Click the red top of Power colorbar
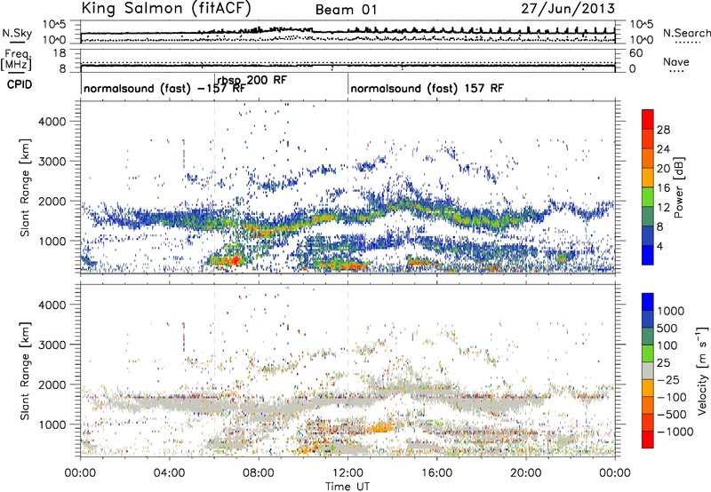 tap(648, 119)
